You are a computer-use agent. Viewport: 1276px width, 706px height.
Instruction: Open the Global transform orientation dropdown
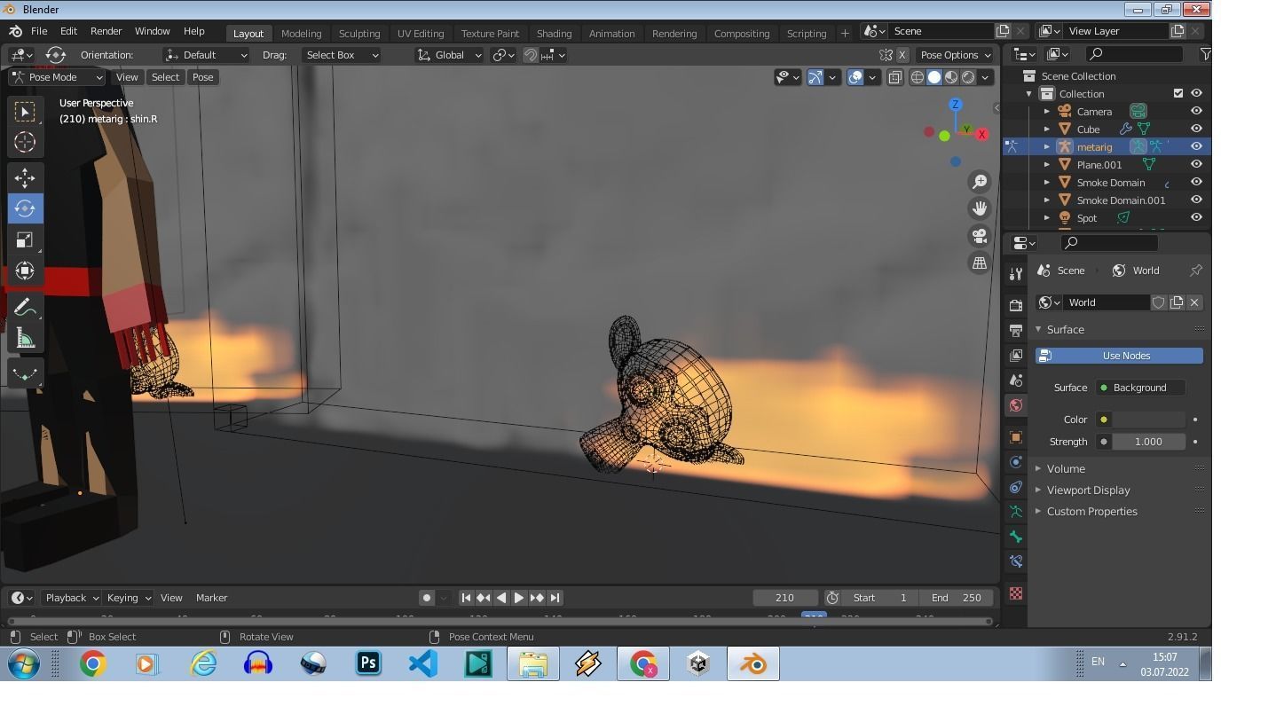[x=449, y=55]
